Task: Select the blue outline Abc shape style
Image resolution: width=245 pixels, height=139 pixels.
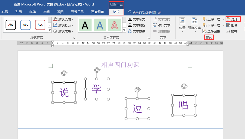Action: click(25, 25)
